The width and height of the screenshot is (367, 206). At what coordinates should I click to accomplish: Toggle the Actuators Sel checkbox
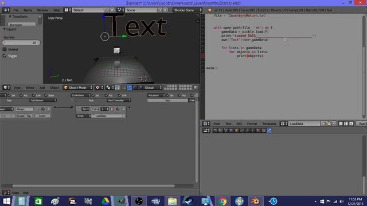[167, 95]
